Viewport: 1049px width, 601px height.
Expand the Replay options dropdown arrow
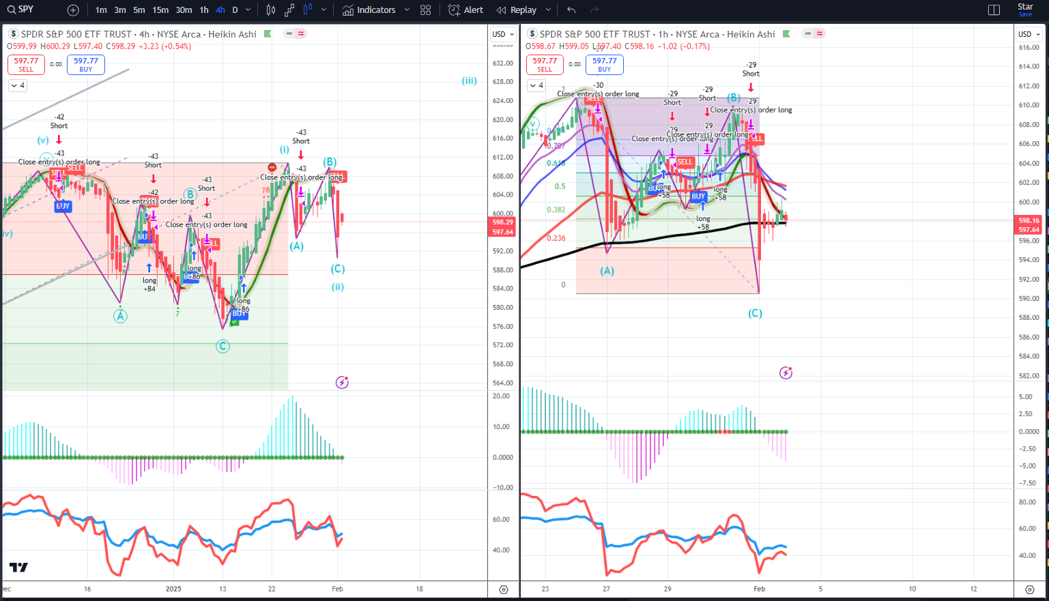549,10
